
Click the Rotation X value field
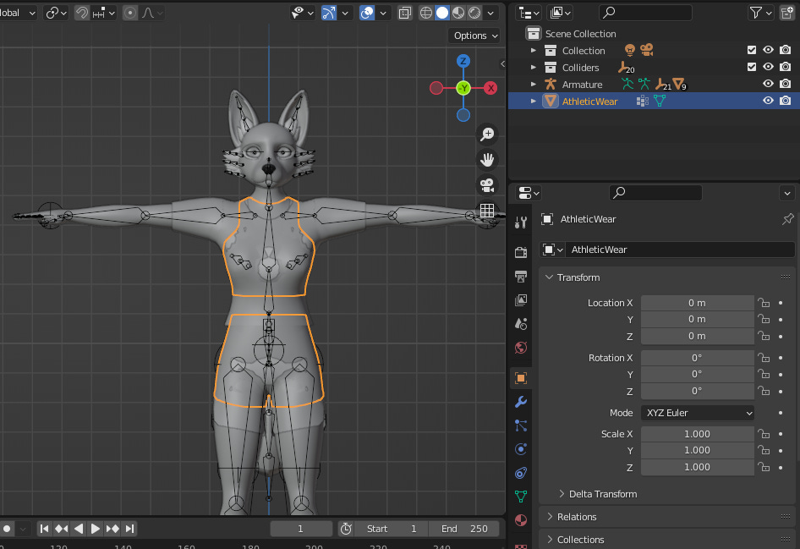[x=698, y=358]
